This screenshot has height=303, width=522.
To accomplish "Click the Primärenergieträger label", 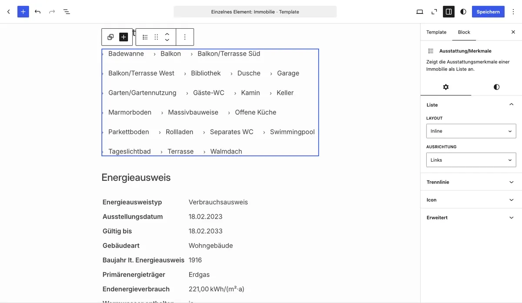I will (134, 275).
